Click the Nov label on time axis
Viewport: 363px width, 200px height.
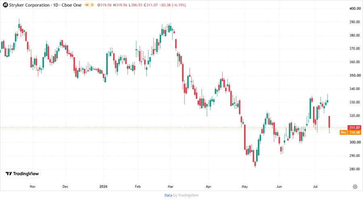coord(33,186)
